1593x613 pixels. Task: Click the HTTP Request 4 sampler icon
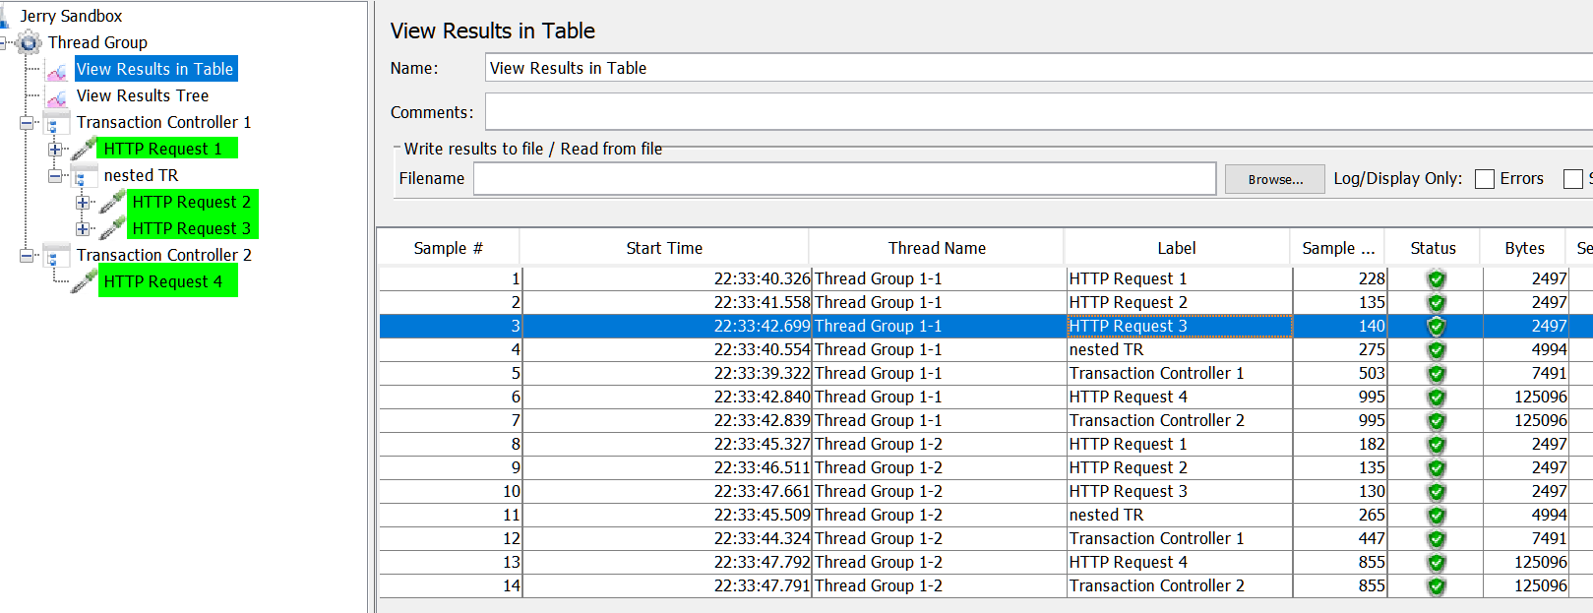point(84,282)
